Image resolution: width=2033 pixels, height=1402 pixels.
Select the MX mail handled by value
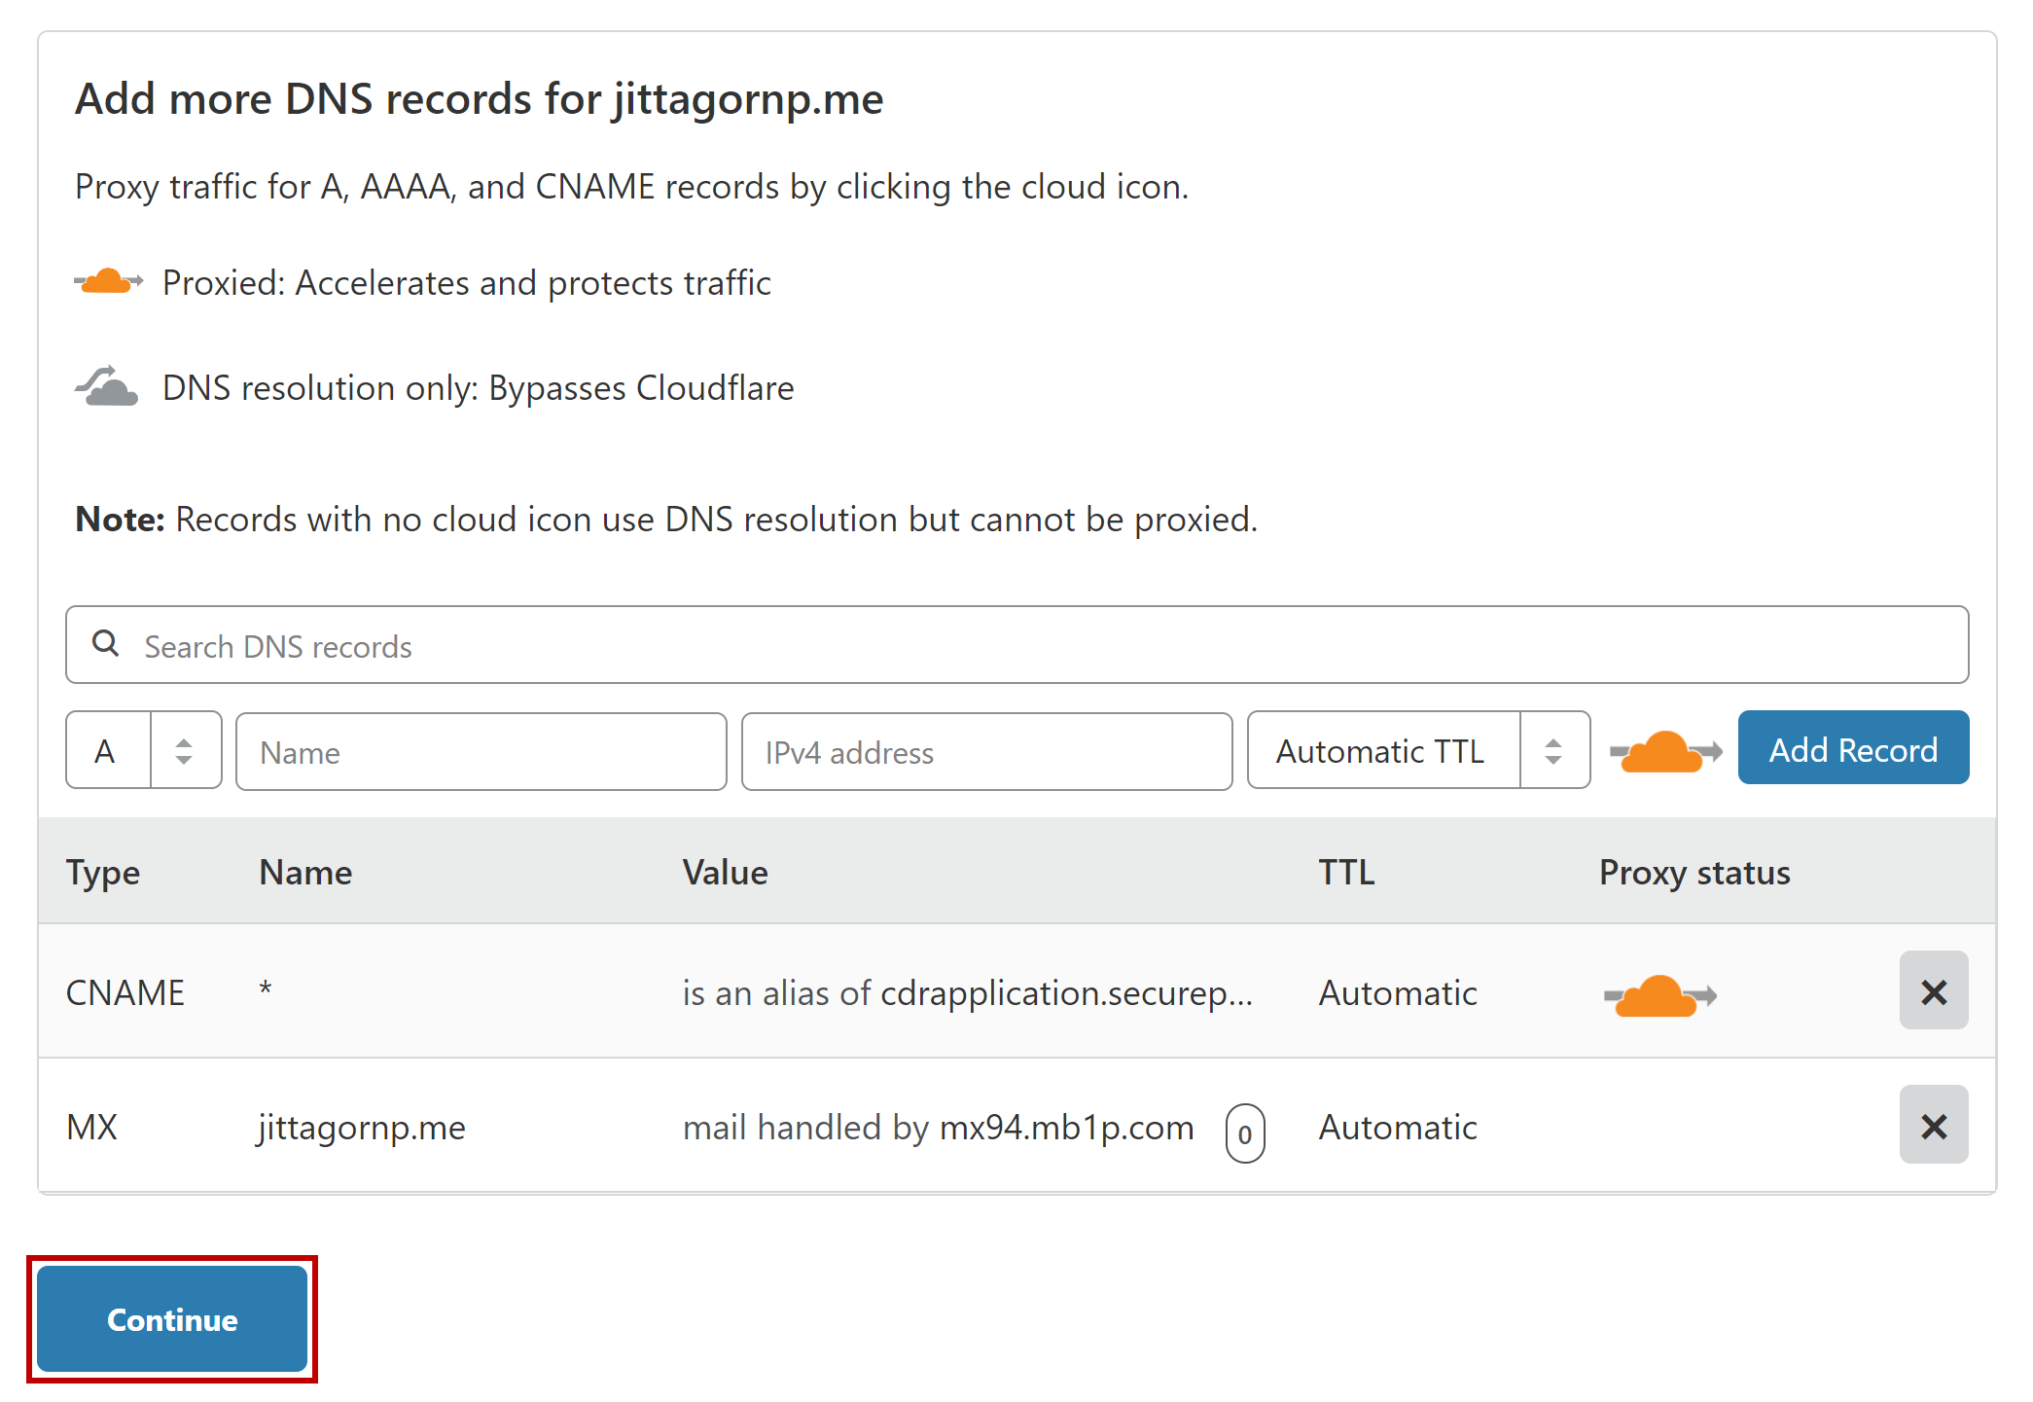point(938,1128)
